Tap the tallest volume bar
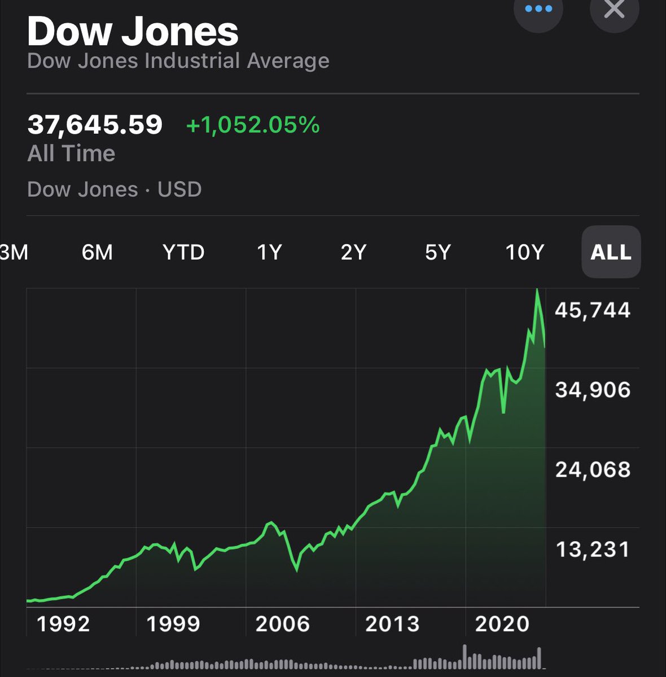The height and width of the screenshot is (677, 666). (466, 657)
